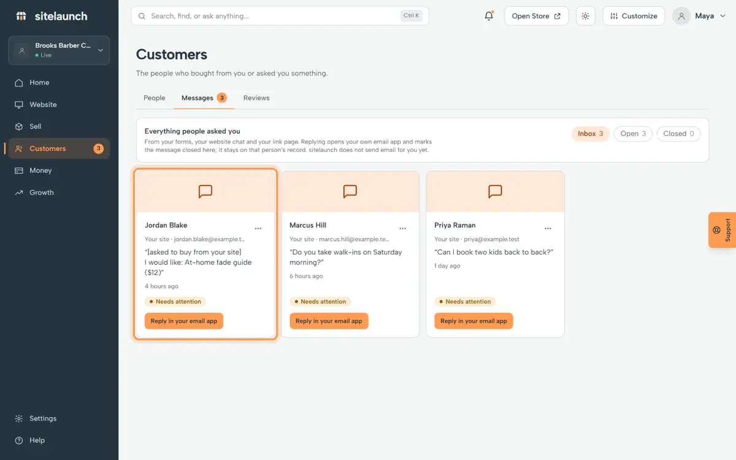This screenshot has height=460, width=736.
Task: Click the Needs attention badge on Marcus Hill's card
Action: 320,302
